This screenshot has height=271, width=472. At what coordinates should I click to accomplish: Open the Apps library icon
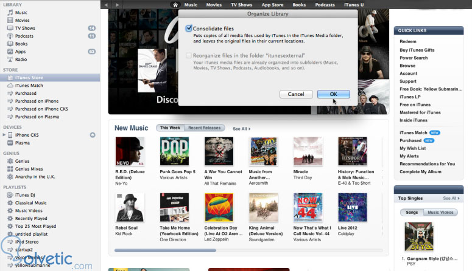pos(10,52)
